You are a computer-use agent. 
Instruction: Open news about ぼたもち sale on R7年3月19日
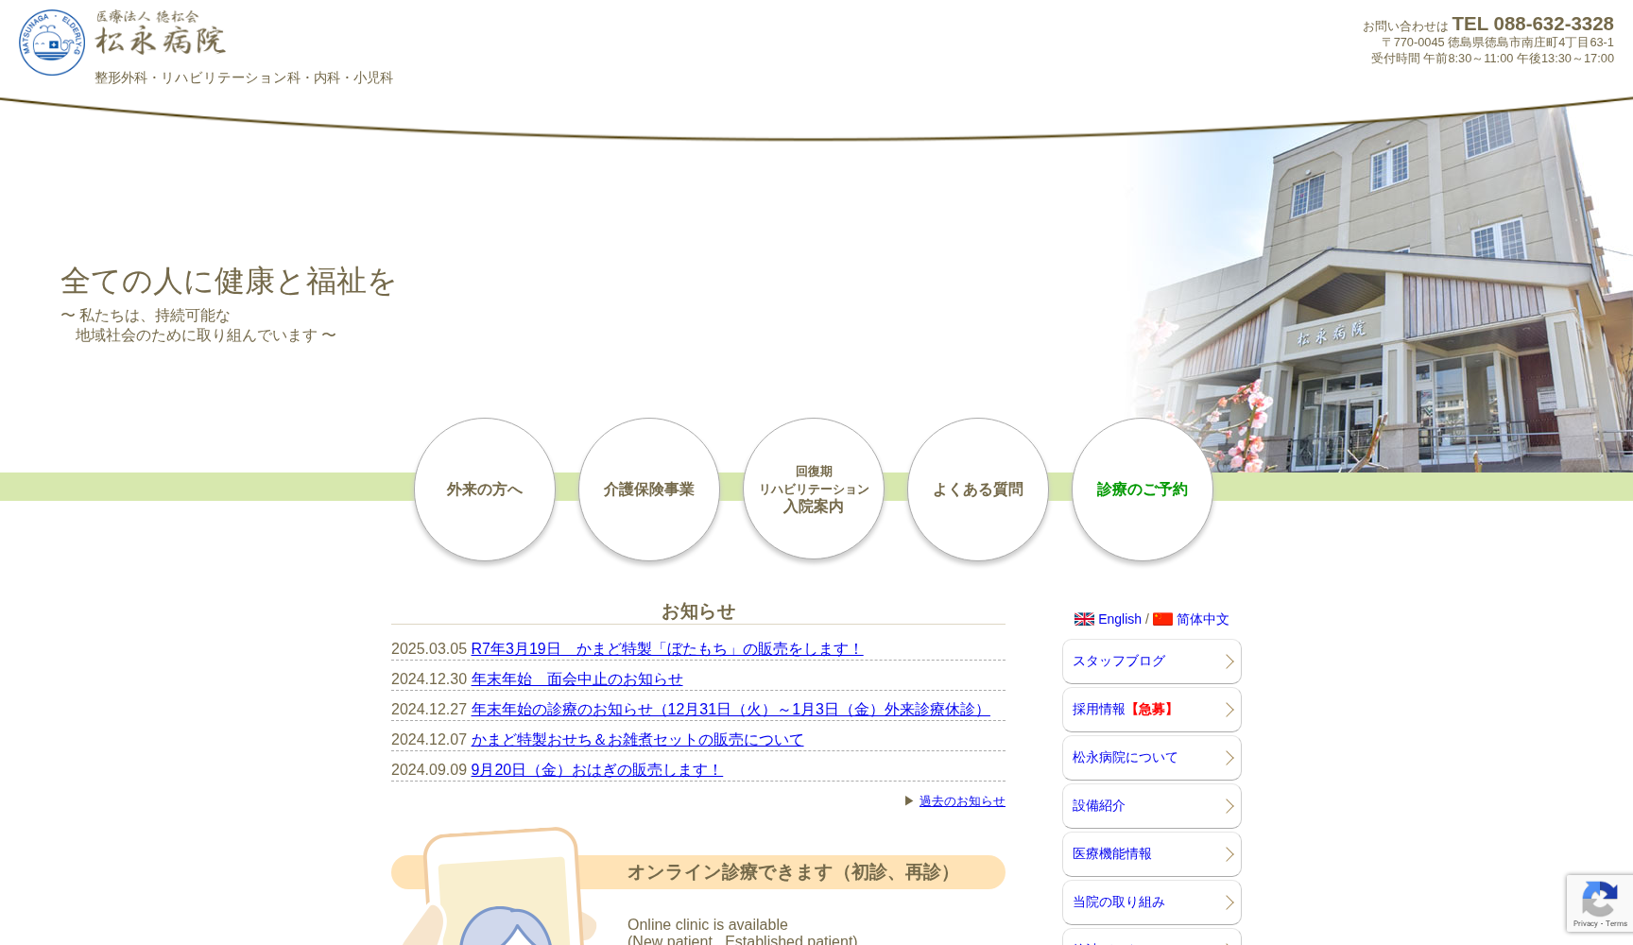pyautogui.click(x=667, y=649)
